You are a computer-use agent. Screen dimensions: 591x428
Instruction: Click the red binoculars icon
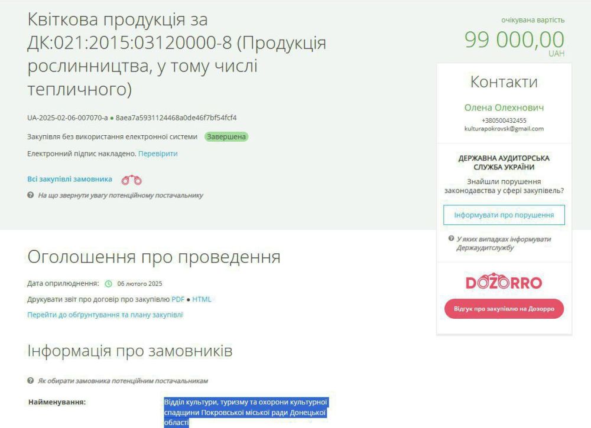(x=131, y=180)
